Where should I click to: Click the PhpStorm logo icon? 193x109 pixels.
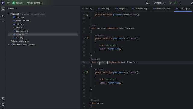click(x=3, y=3)
